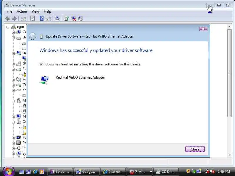The width and height of the screenshot is (235, 176).
Task: Expand the Sy system devices node
Action: [x=13, y=154]
